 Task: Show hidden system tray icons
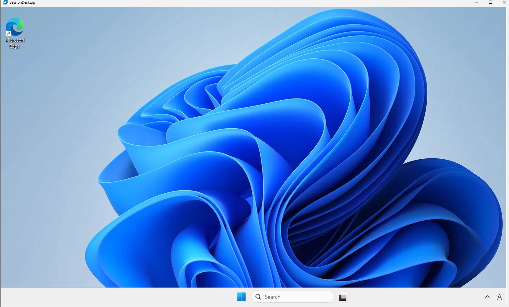(487, 297)
